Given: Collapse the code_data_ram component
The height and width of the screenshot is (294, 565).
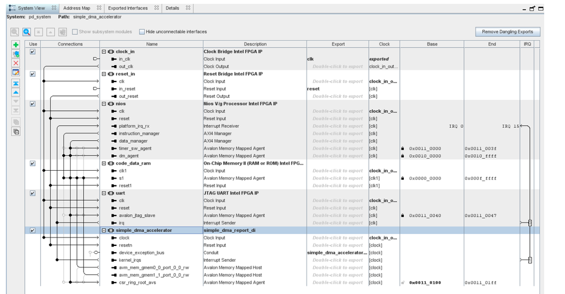Looking at the screenshot, I should (104, 163).
